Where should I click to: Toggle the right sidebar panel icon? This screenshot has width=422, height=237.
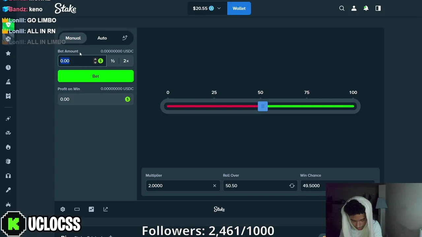click(378, 8)
